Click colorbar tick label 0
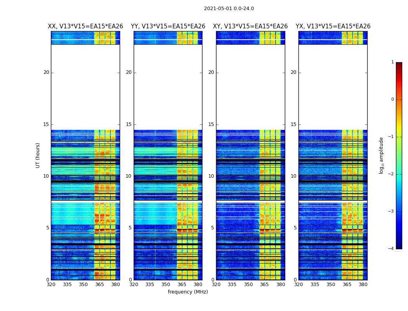The width and height of the screenshot is (408, 311). (392, 100)
